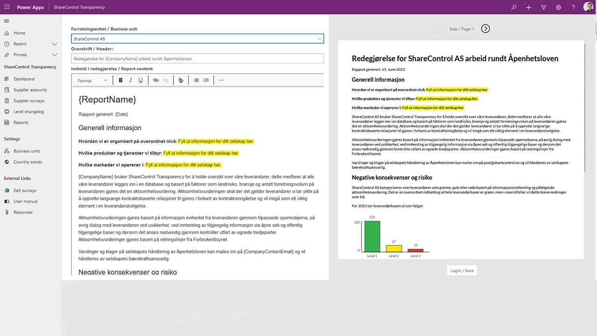Open Business units under Settings
The height and width of the screenshot is (336, 597).
tap(27, 151)
